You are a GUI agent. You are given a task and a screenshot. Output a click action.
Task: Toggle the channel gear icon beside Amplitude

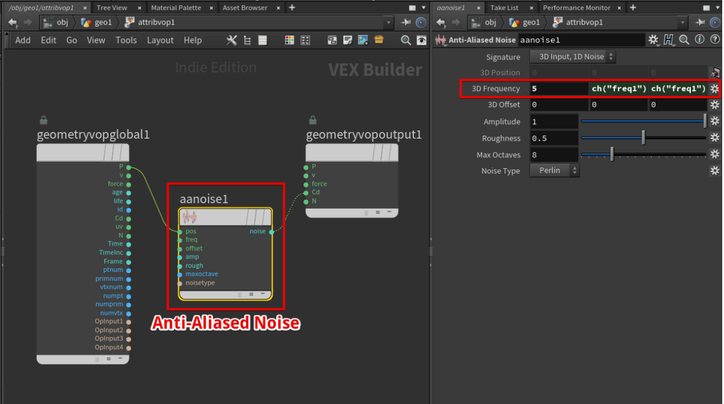[x=714, y=121]
